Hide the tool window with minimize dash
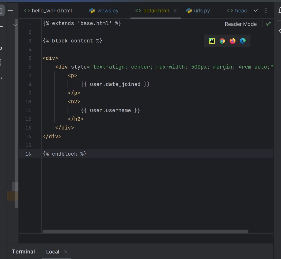The height and width of the screenshot is (259, 281). (x=10, y=11)
